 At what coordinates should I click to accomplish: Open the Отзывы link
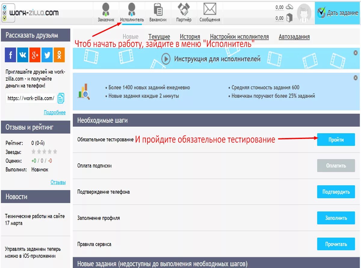point(58,182)
